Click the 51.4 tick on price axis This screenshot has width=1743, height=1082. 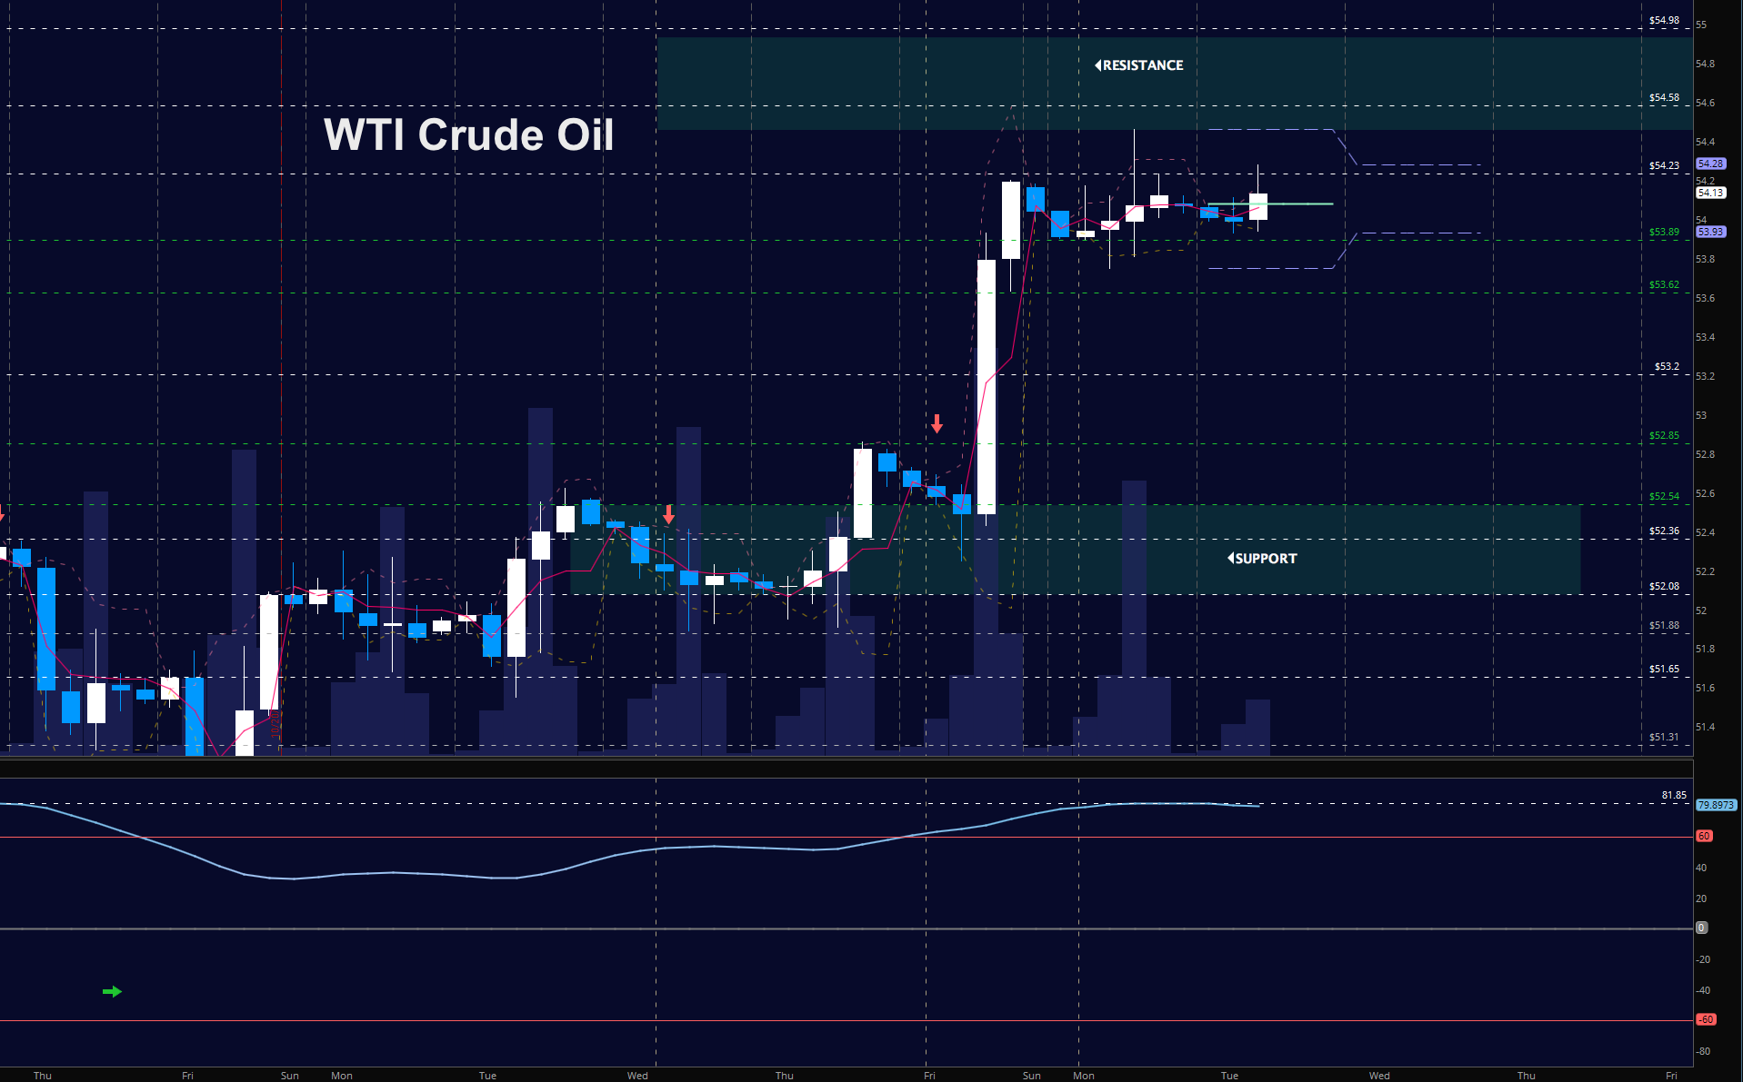point(1705,727)
